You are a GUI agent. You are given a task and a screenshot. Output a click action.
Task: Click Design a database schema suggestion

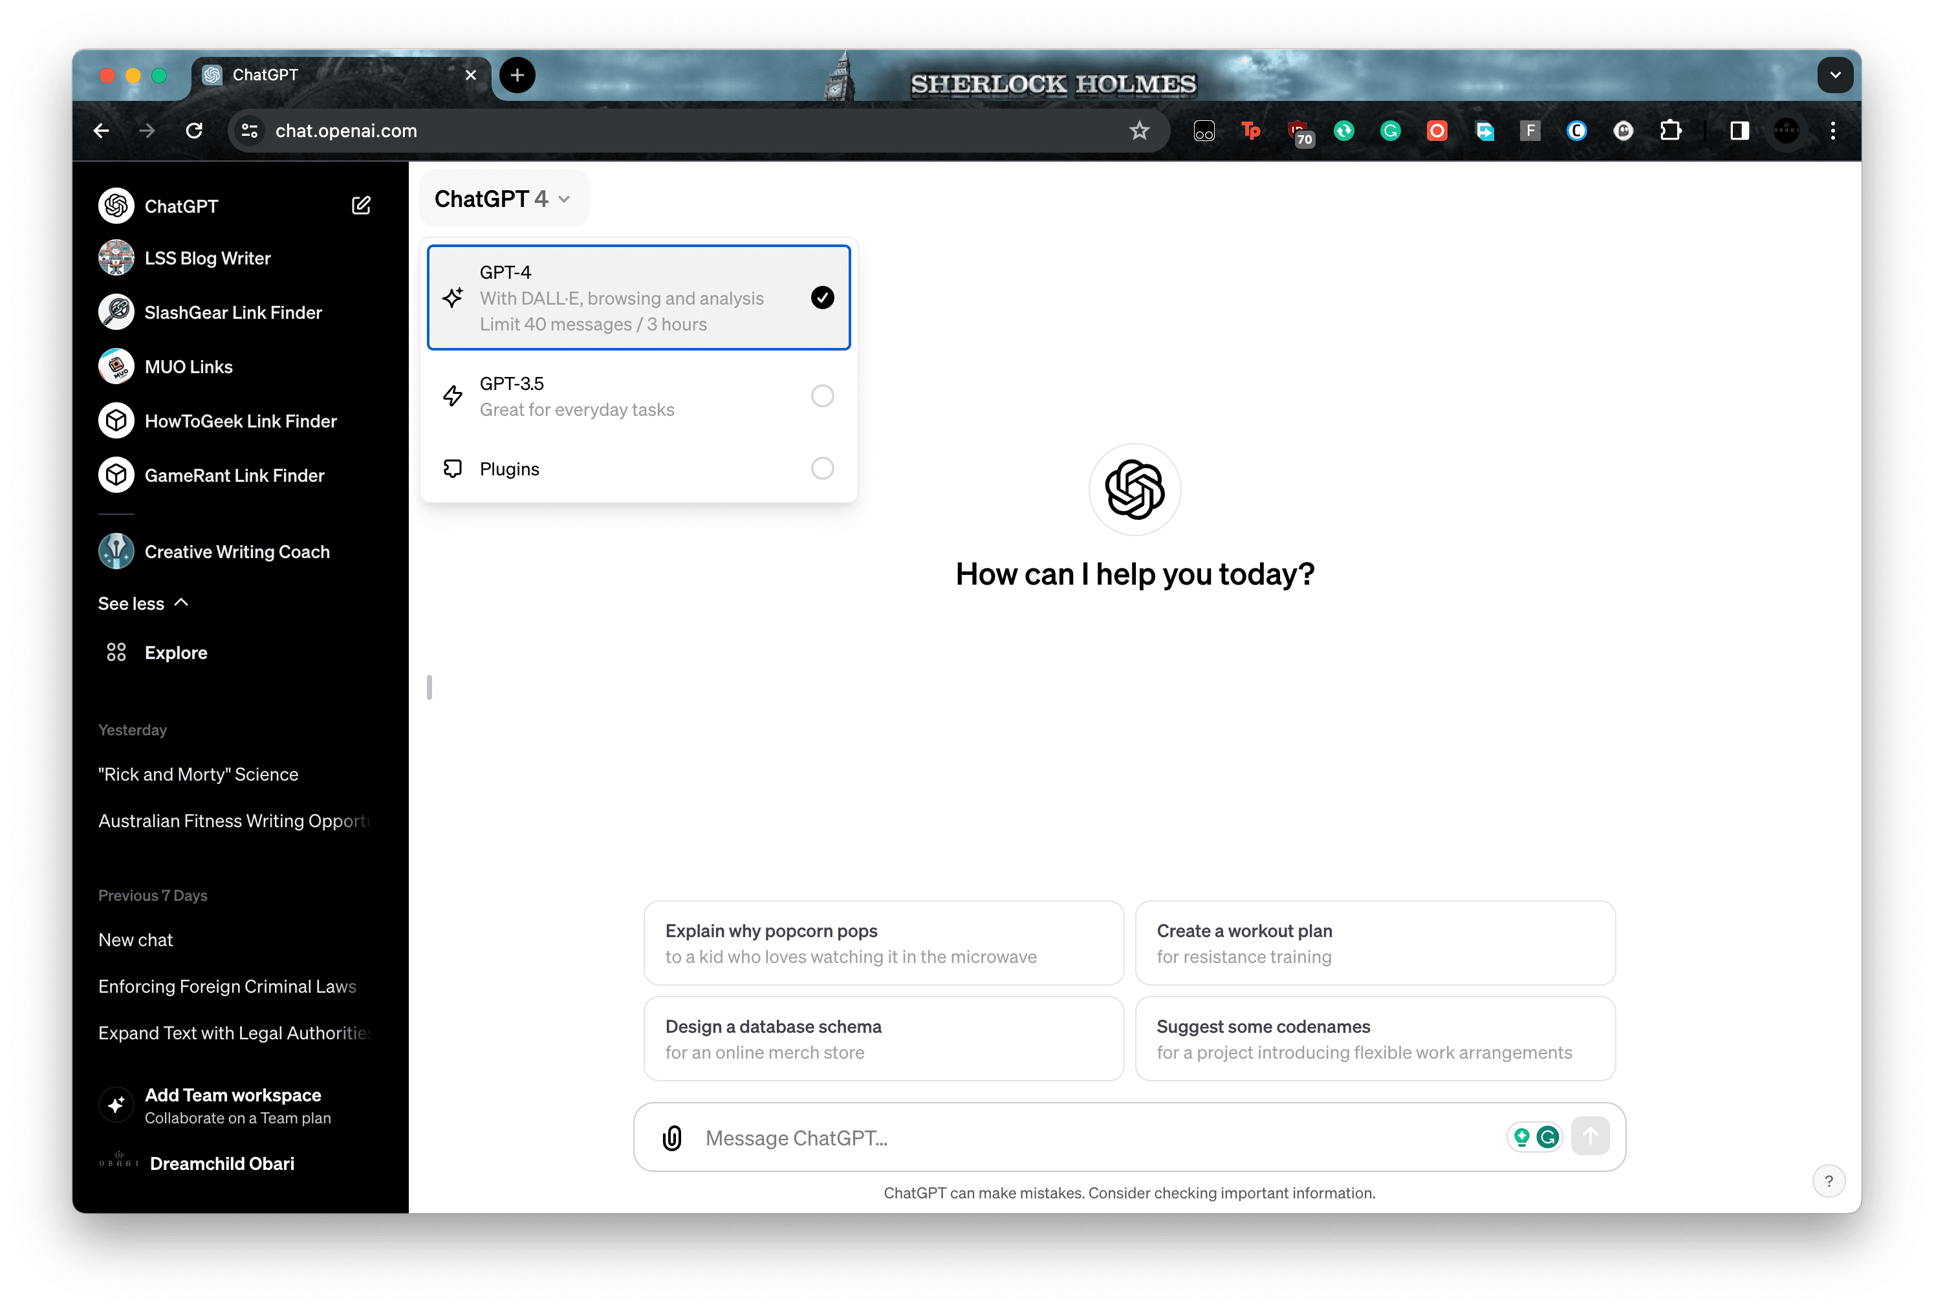click(x=883, y=1039)
